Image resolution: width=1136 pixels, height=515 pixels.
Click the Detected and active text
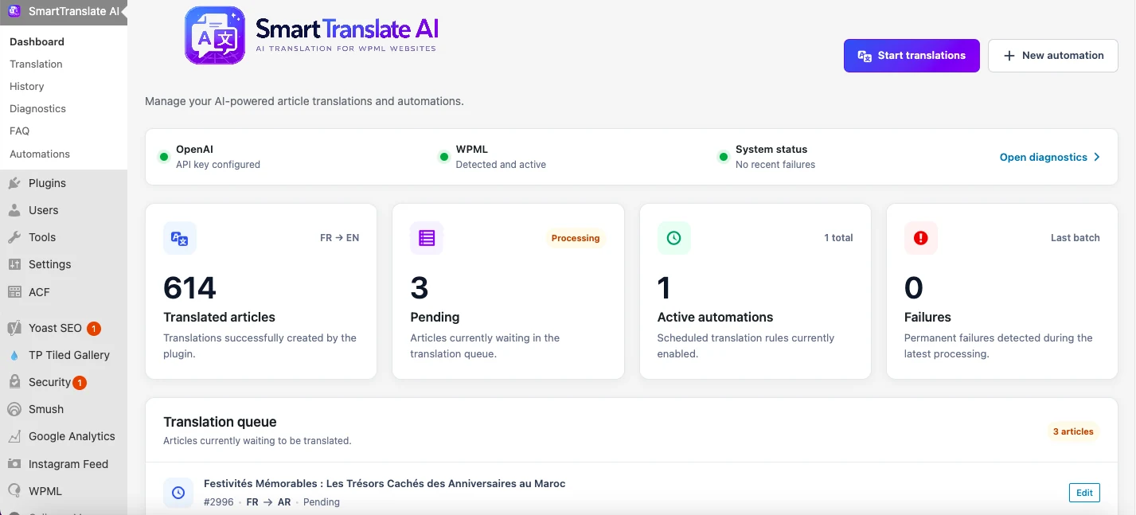(501, 165)
